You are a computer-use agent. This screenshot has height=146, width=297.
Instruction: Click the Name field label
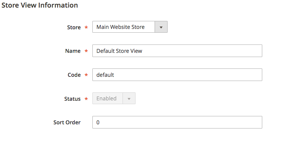(x=73, y=51)
